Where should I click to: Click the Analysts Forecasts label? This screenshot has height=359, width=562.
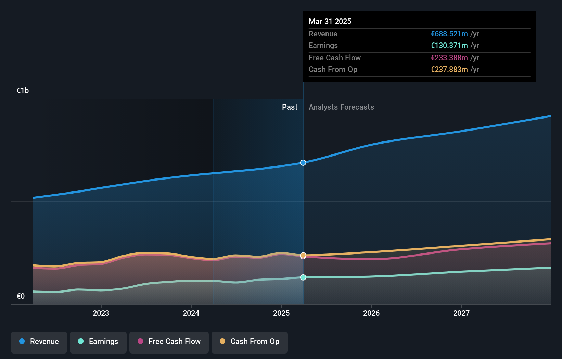(341, 107)
